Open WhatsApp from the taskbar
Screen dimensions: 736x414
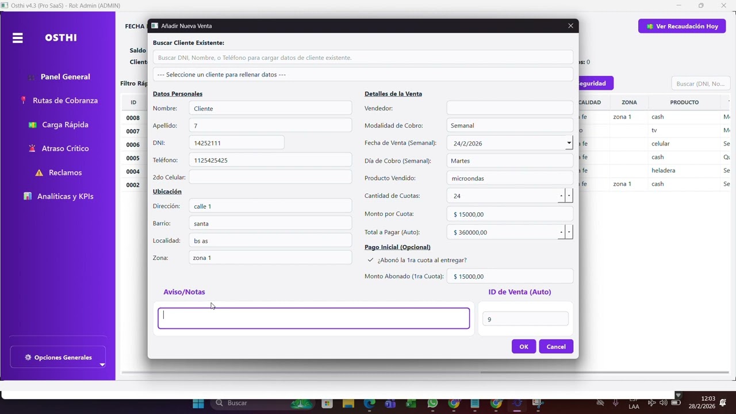tap(432, 404)
